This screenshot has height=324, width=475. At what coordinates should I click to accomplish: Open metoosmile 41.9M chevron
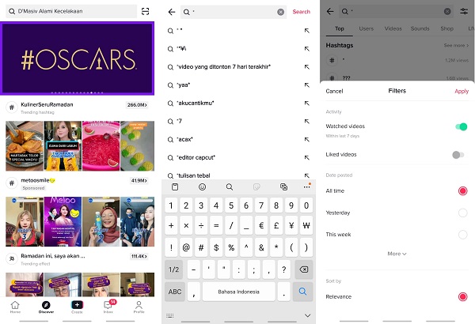[139, 181]
